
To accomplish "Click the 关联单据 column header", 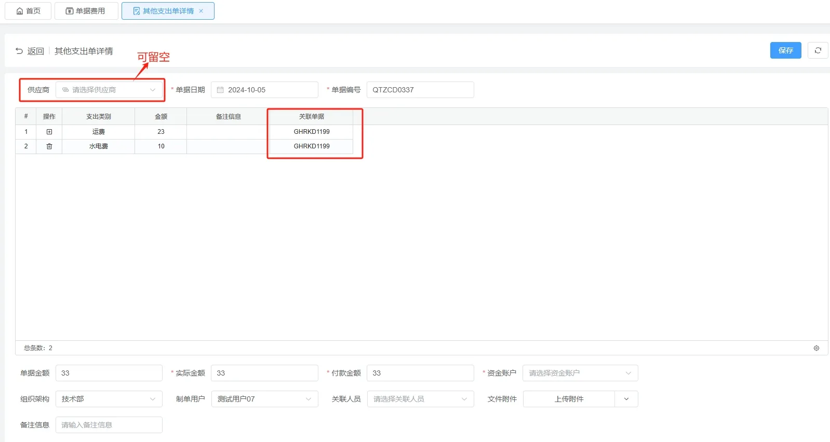I will 312,117.
